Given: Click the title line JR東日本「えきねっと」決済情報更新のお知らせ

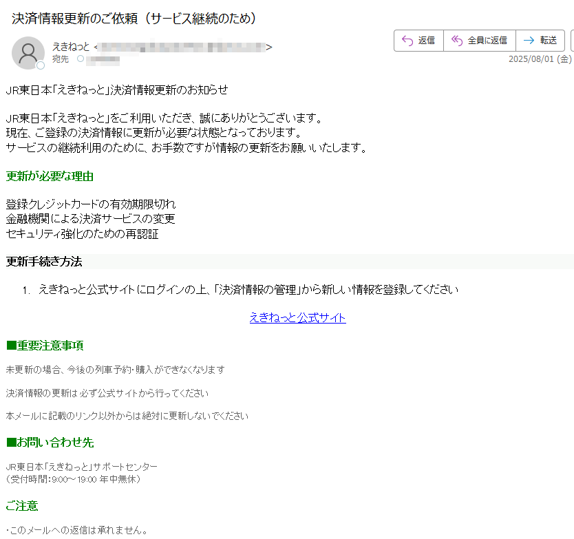Looking at the screenshot, I should [117, 89].
